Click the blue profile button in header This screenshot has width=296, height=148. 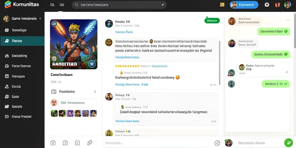(244, 5)
